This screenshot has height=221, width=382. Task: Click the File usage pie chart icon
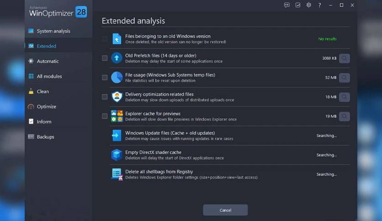[x=117, y=78]
